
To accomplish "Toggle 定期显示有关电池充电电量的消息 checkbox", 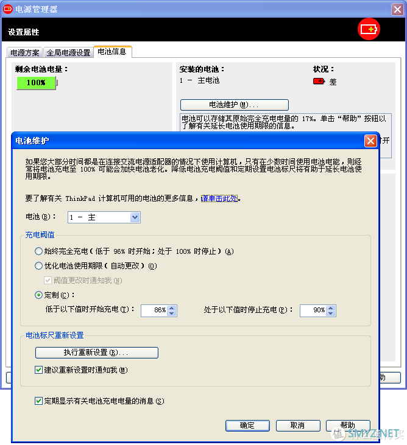I will tap(38, 401).
